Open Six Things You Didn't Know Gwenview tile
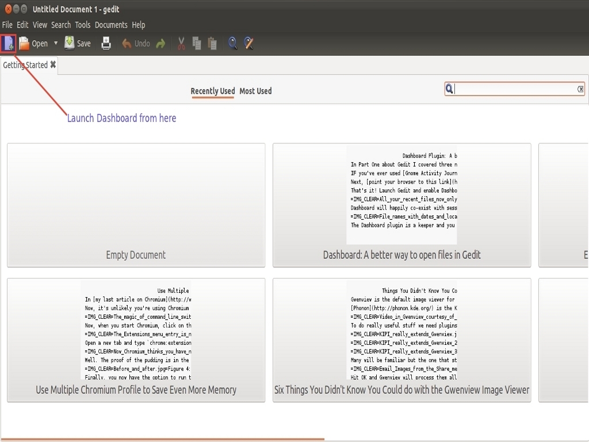 pos(402,340)
